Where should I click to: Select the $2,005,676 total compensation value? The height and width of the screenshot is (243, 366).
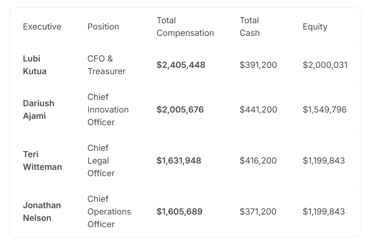point(180,110)
